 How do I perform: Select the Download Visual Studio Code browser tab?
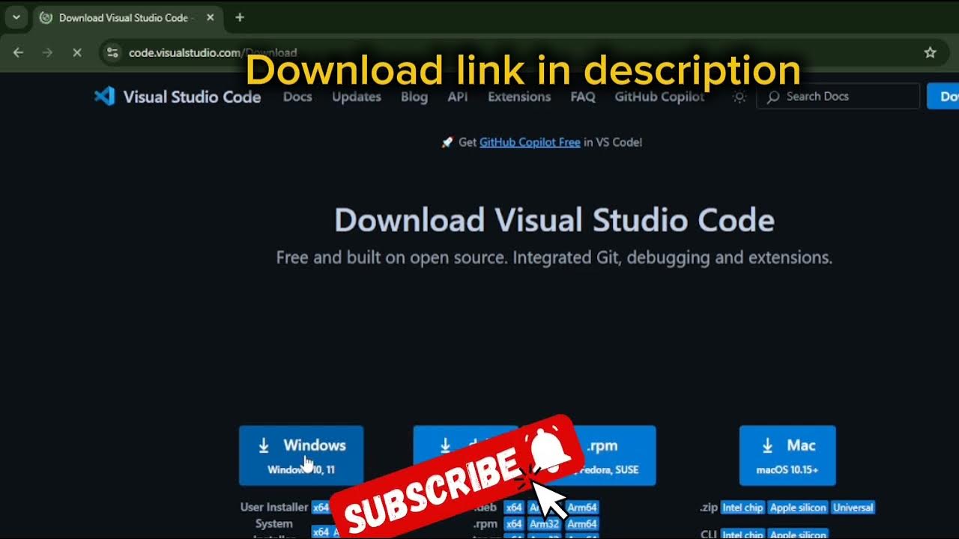tap(127, 17)
